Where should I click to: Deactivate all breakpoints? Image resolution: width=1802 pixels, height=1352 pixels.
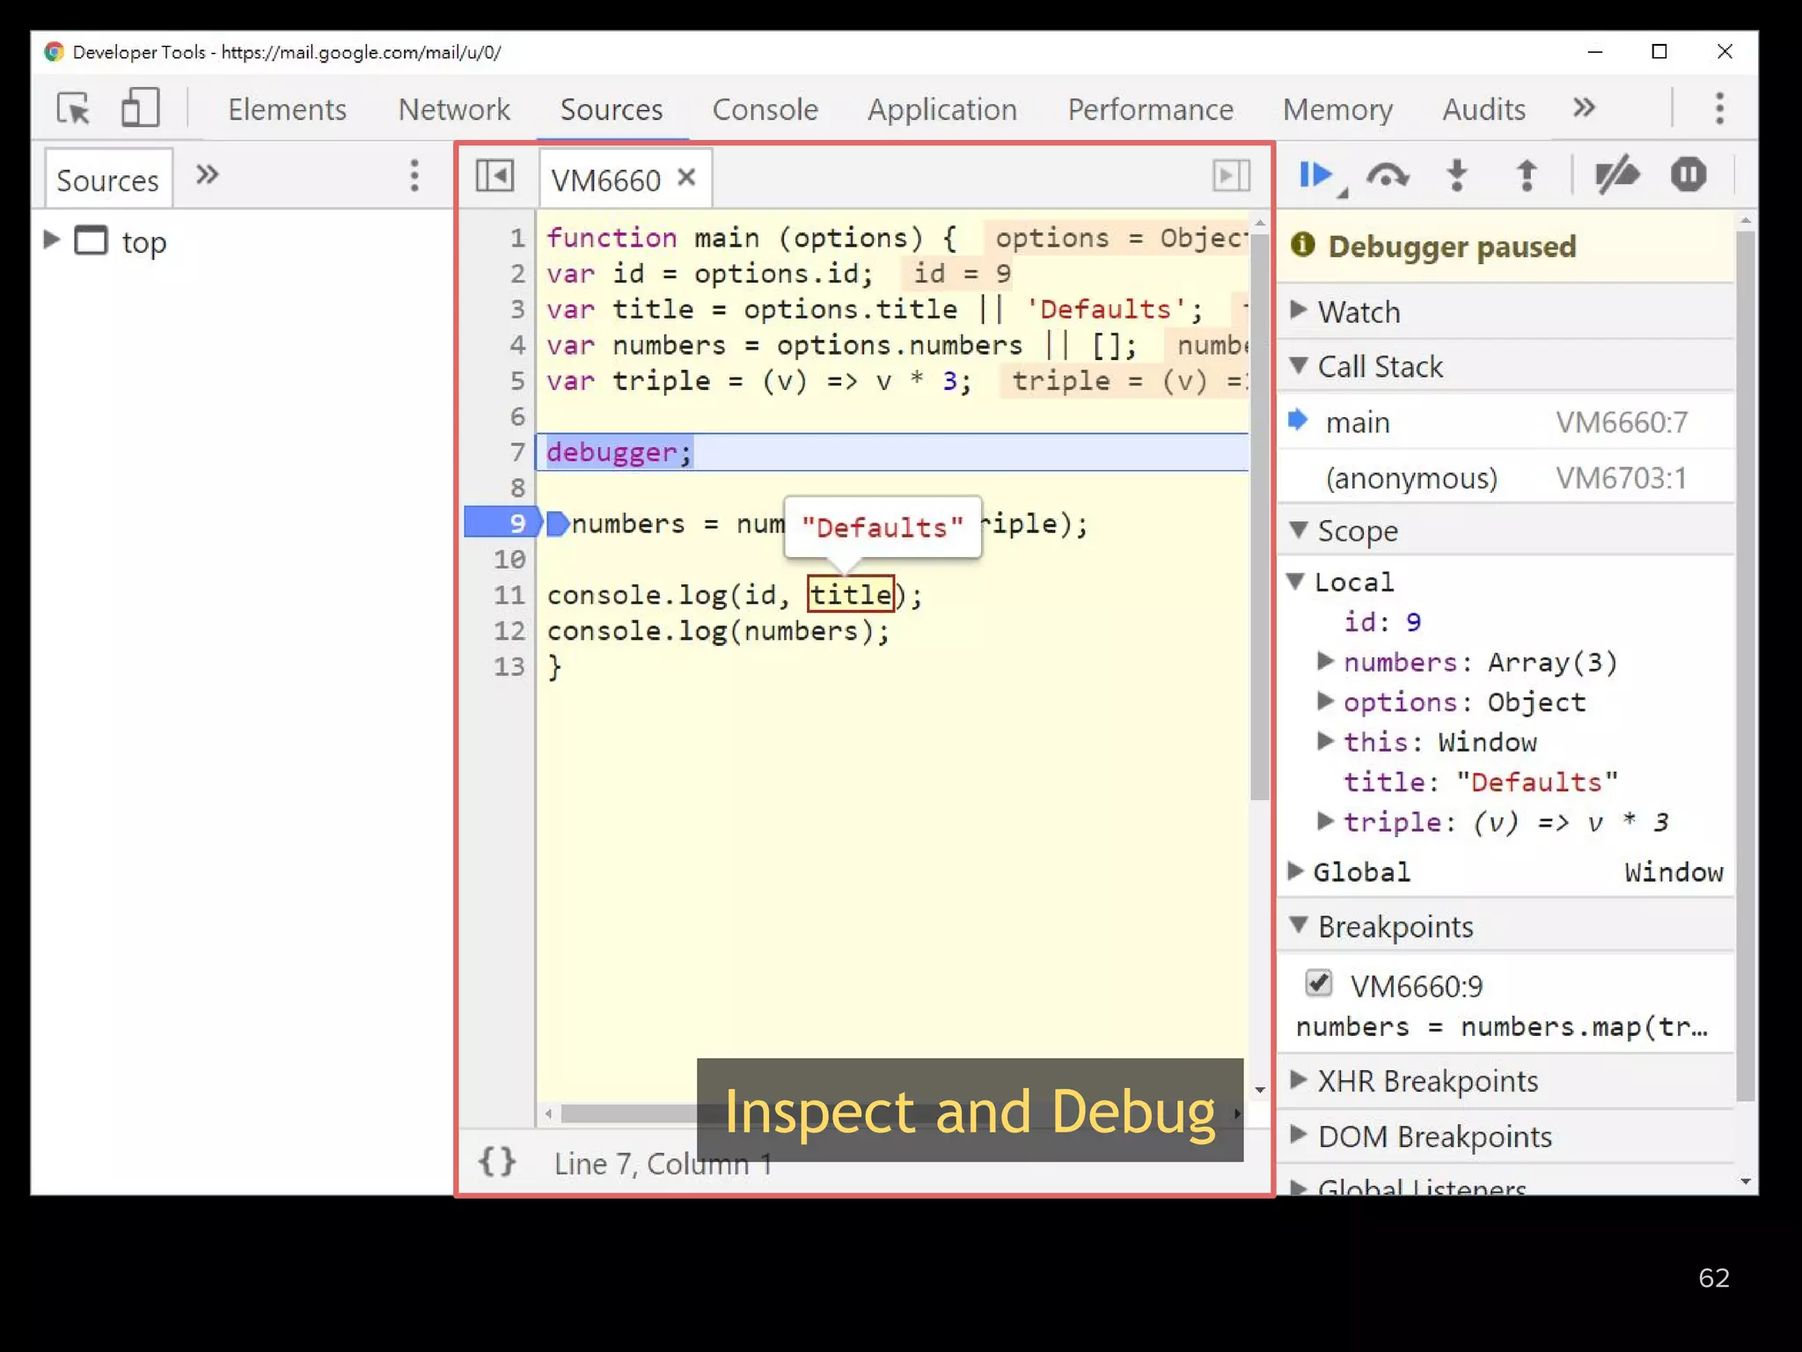1617,175
